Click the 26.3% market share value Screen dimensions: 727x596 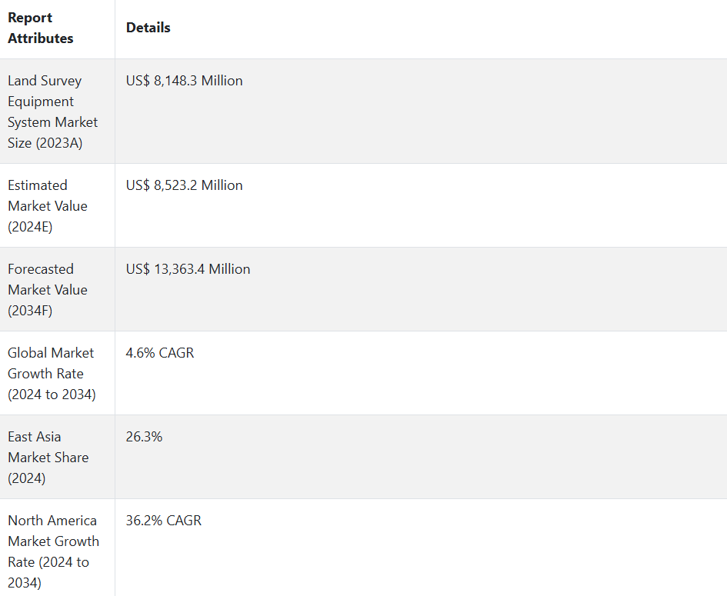tap(145, 437)
